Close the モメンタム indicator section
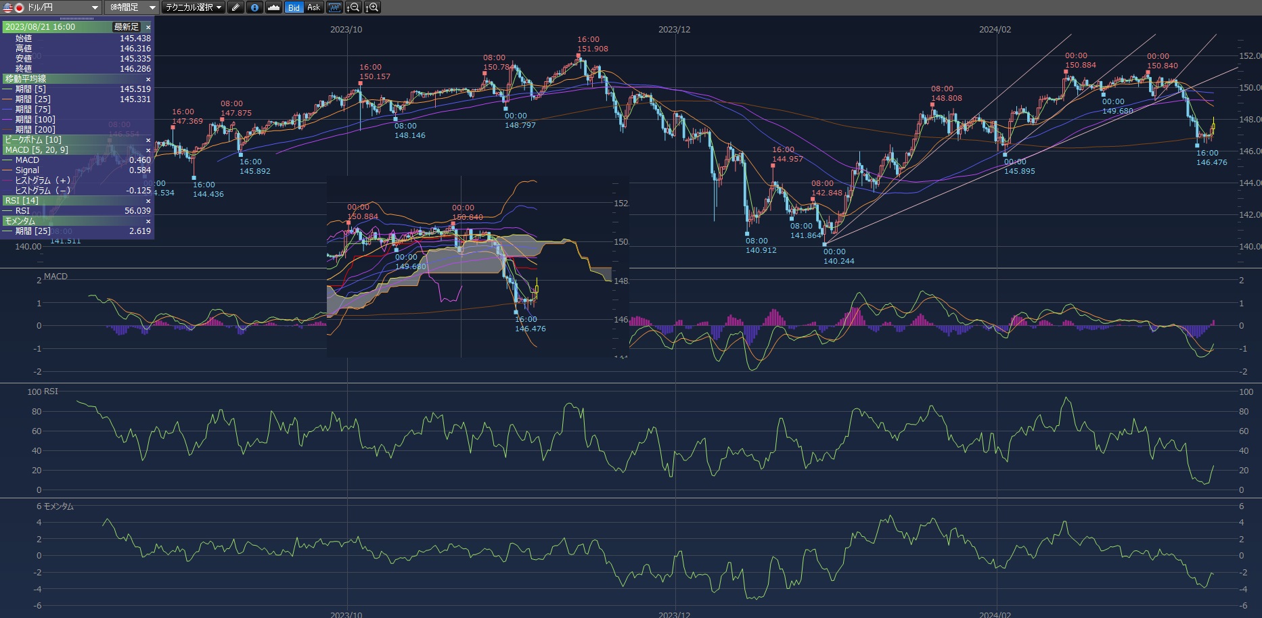1262x618 pixels. [148, 221]
